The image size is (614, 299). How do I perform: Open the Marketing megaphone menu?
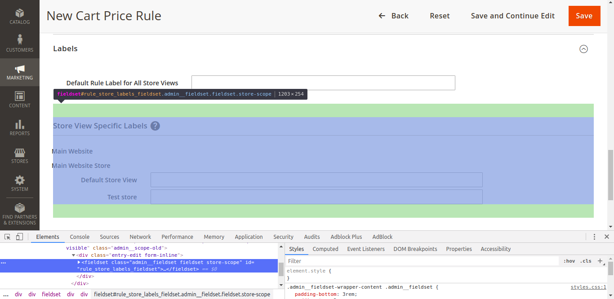point(20,71)
